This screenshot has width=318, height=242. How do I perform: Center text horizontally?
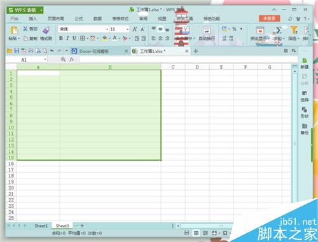160,38
